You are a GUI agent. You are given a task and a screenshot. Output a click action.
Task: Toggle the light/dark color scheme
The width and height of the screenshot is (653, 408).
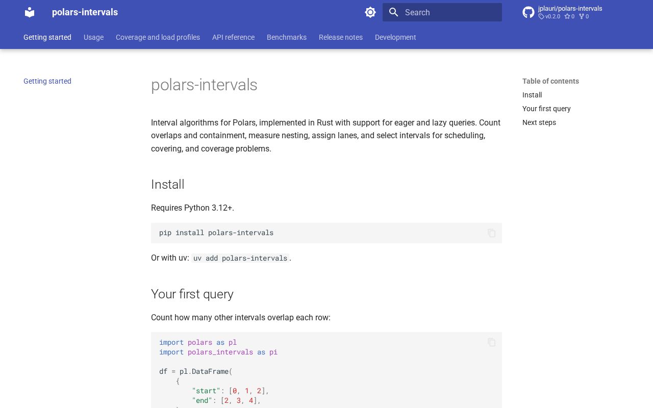tap(370, 12)
